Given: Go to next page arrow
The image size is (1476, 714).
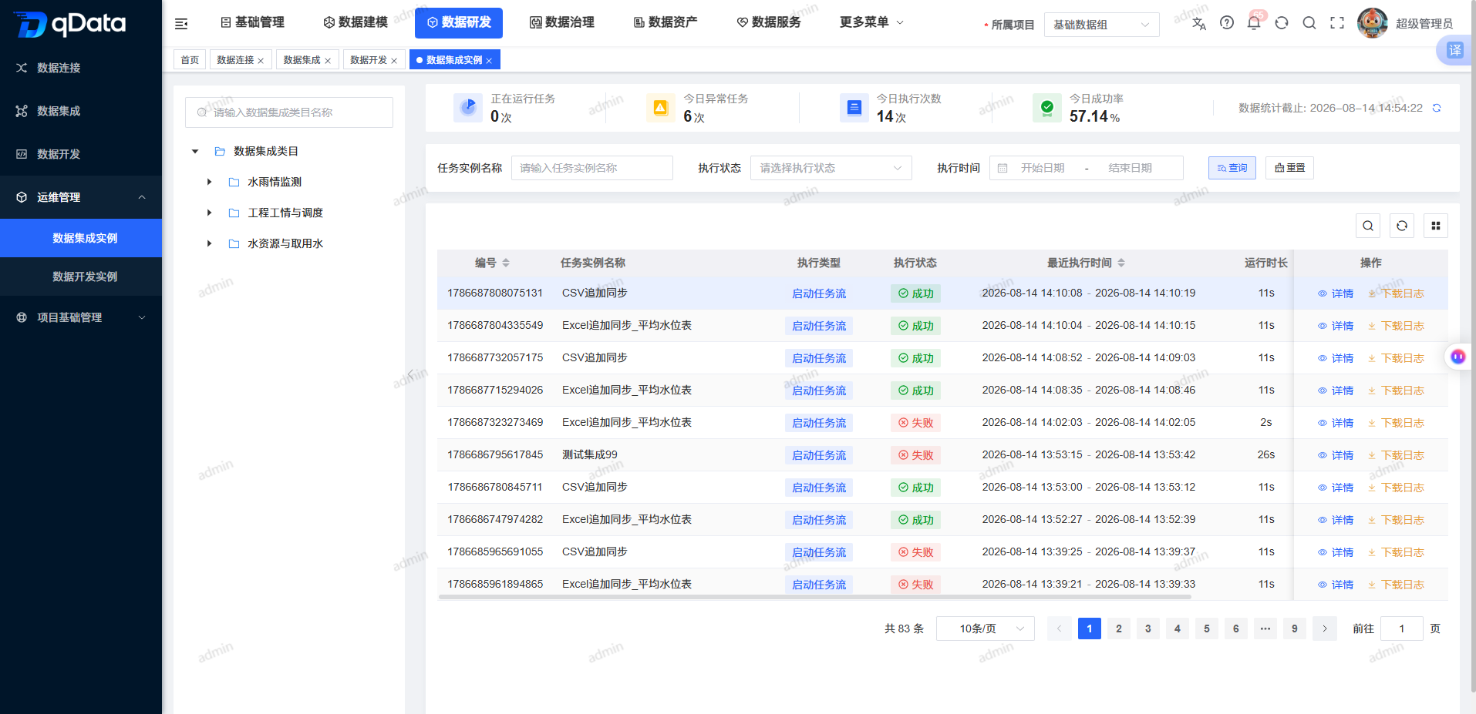Looking at the screenshot, I should [x=1325, y=629].
